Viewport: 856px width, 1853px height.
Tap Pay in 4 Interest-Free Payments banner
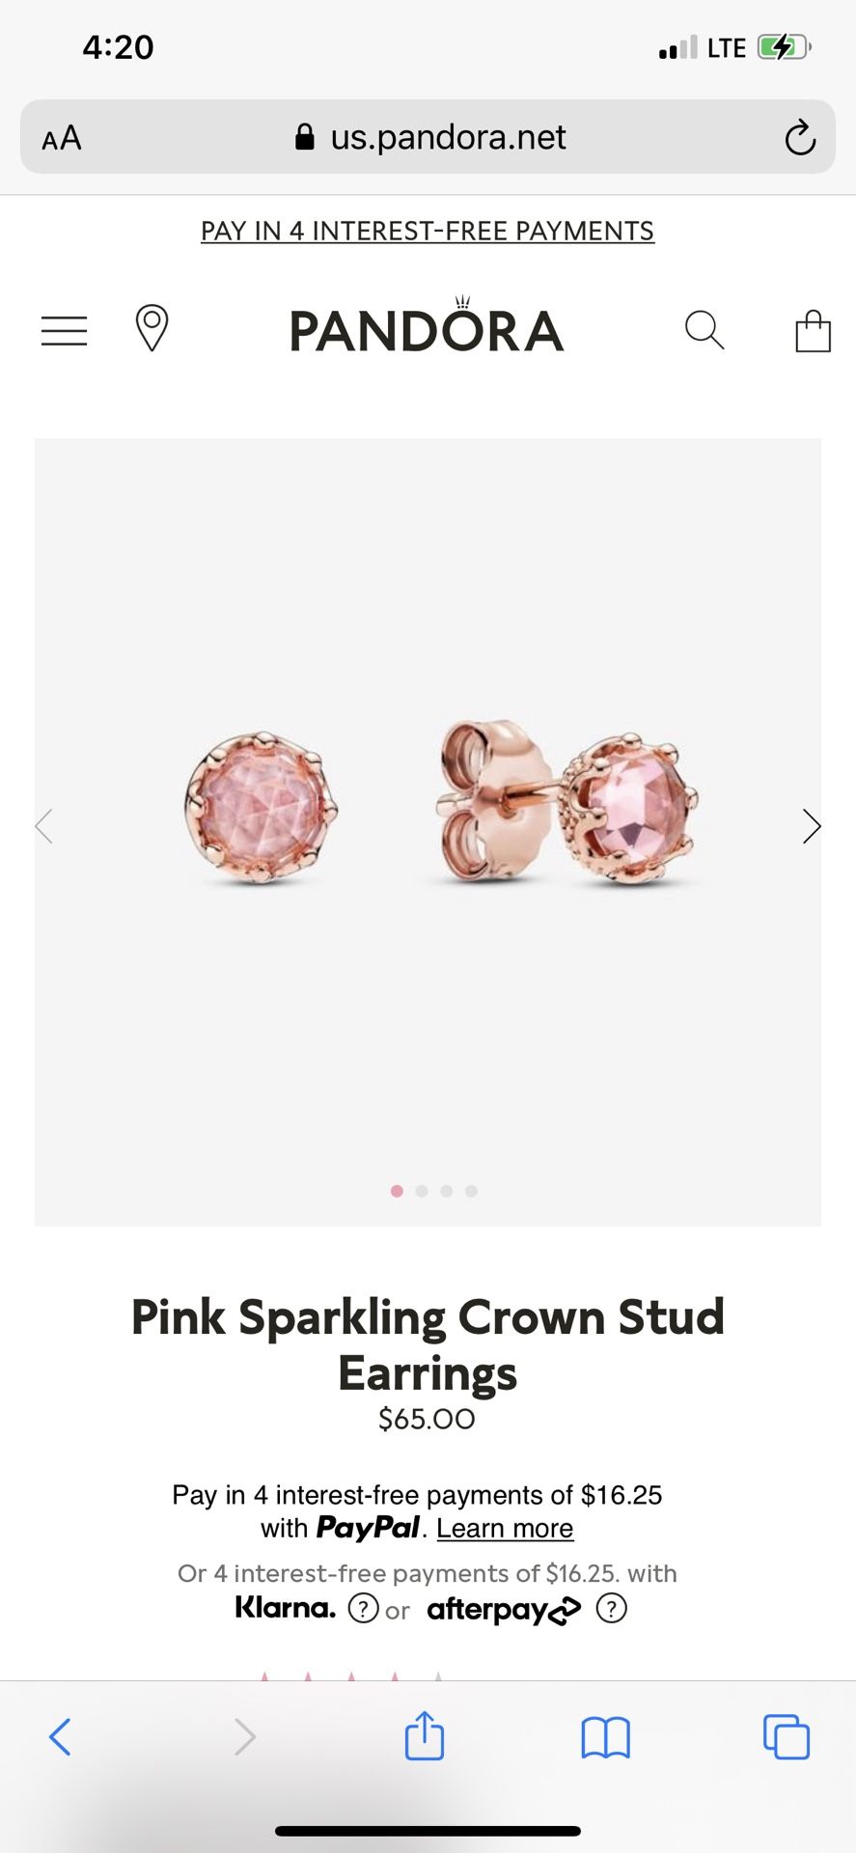pyautogui.click(x=428, y=232)
